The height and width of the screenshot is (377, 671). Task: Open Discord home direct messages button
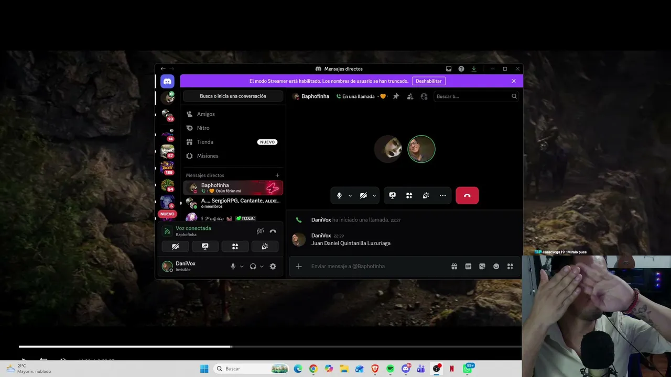point(167,81)
